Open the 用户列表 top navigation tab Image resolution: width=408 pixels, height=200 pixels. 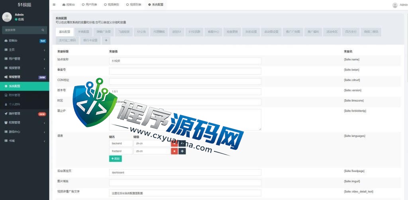coord(89,5)
